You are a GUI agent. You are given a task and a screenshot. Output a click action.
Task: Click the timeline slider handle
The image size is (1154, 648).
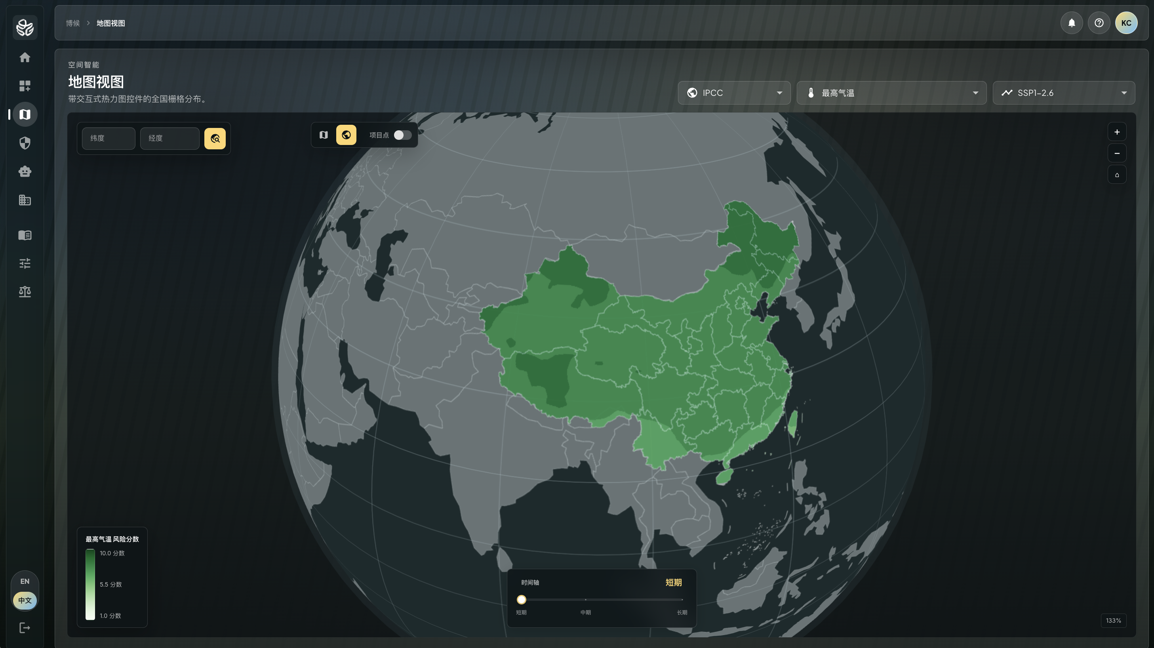[x=522, y=600]
